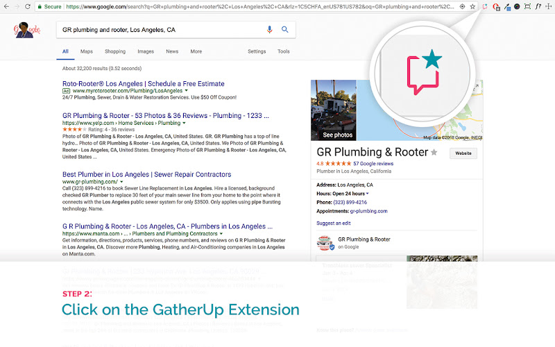Open the page ruler crosshair extension
Screen dimensions: 555x347
click(x=549, y=6)
